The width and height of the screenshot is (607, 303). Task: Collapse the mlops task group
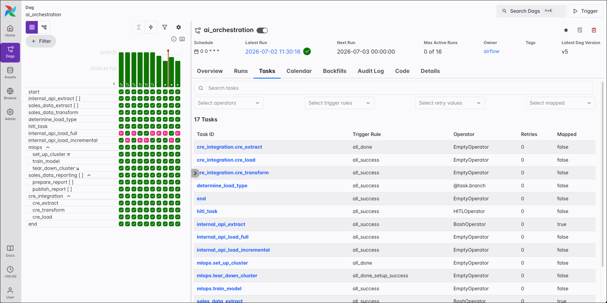48,147
